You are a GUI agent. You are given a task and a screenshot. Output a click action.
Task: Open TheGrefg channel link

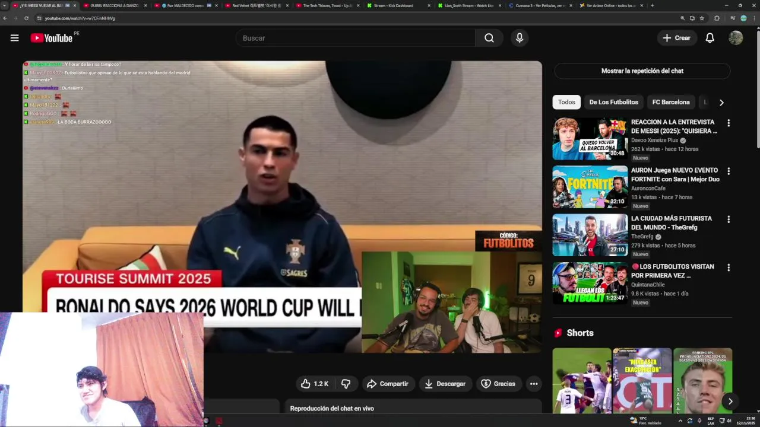pos(642,237)
